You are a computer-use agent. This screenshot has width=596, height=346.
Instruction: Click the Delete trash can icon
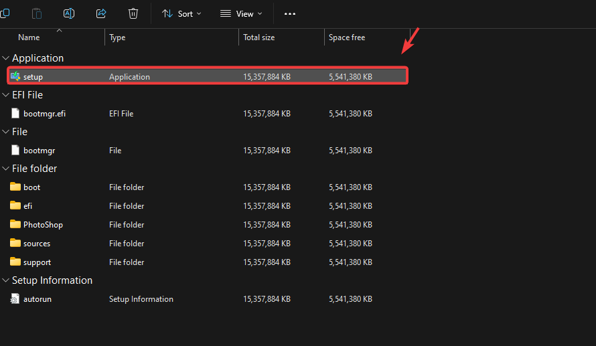(133, 13)
